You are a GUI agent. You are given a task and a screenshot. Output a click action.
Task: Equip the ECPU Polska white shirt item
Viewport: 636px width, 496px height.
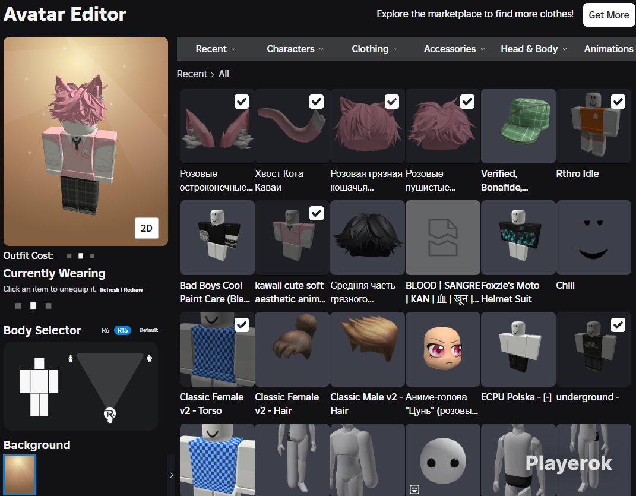point(518,349)
